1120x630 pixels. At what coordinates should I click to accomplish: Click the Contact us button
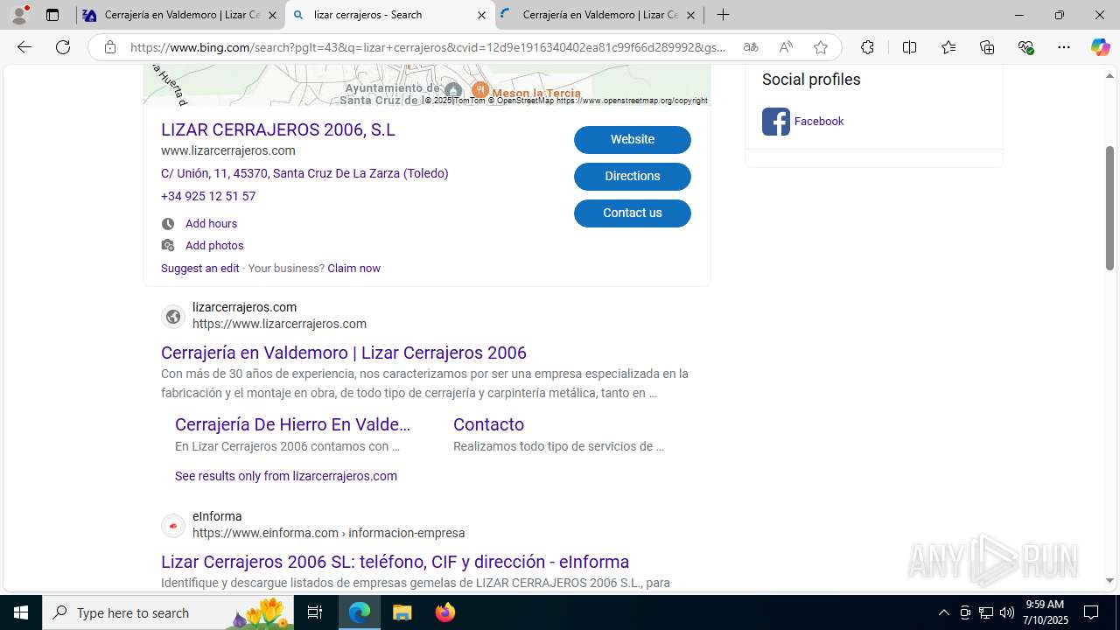pyautogui.click(x=633, y=213)
